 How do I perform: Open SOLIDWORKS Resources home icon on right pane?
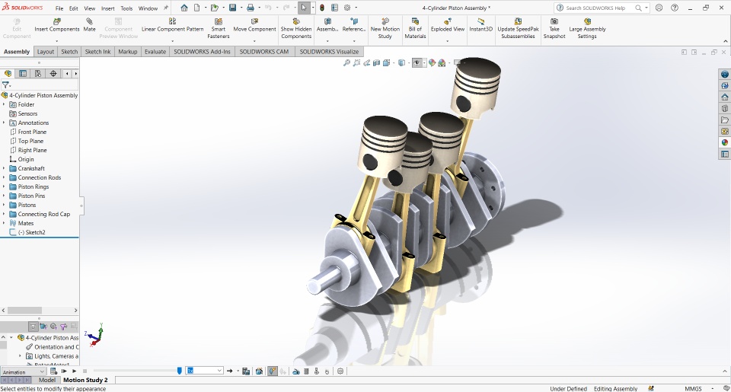[724, 97]
